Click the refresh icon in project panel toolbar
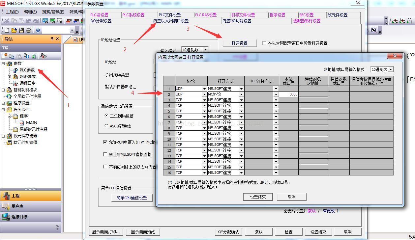The image size is (415, 240). tap(33, 56)
